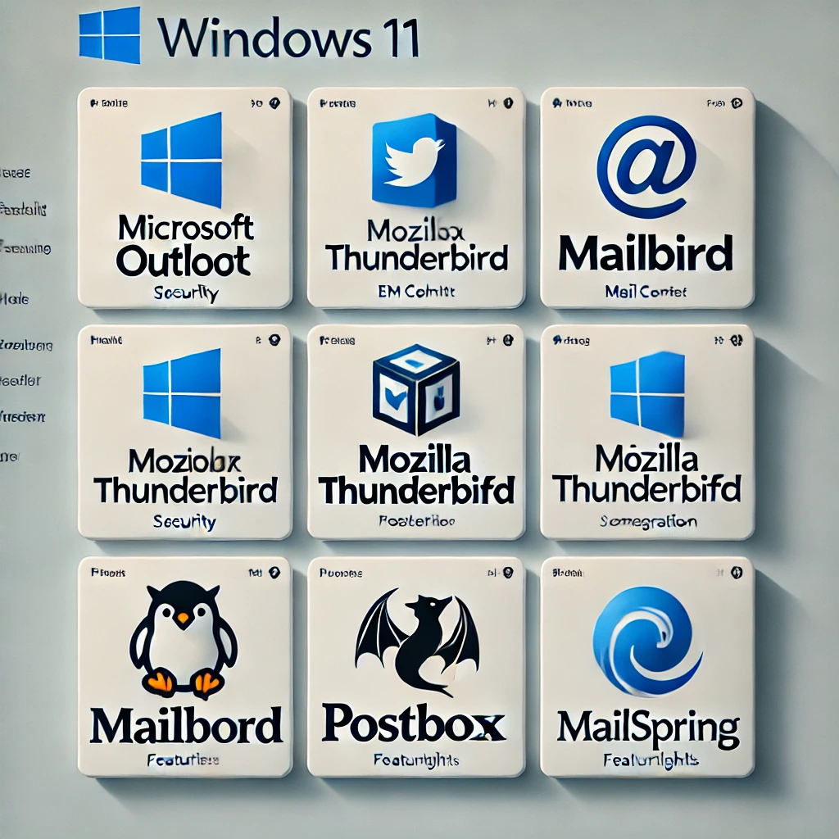Click the Mail Contet label under Mailbird
This screenshot has width=839, height=839.
[x=646, y=291]
